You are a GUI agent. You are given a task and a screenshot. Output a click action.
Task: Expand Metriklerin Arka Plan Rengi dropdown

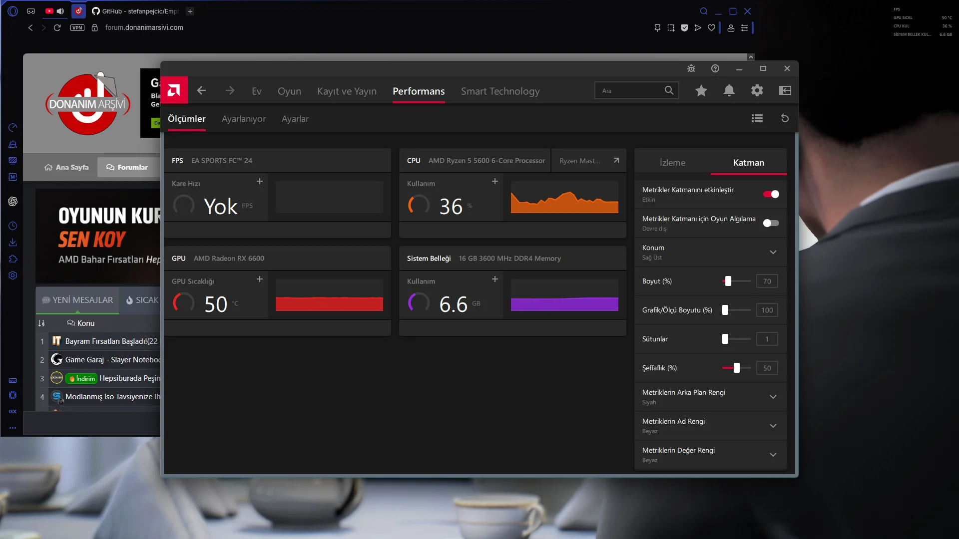tap(773, 397)
